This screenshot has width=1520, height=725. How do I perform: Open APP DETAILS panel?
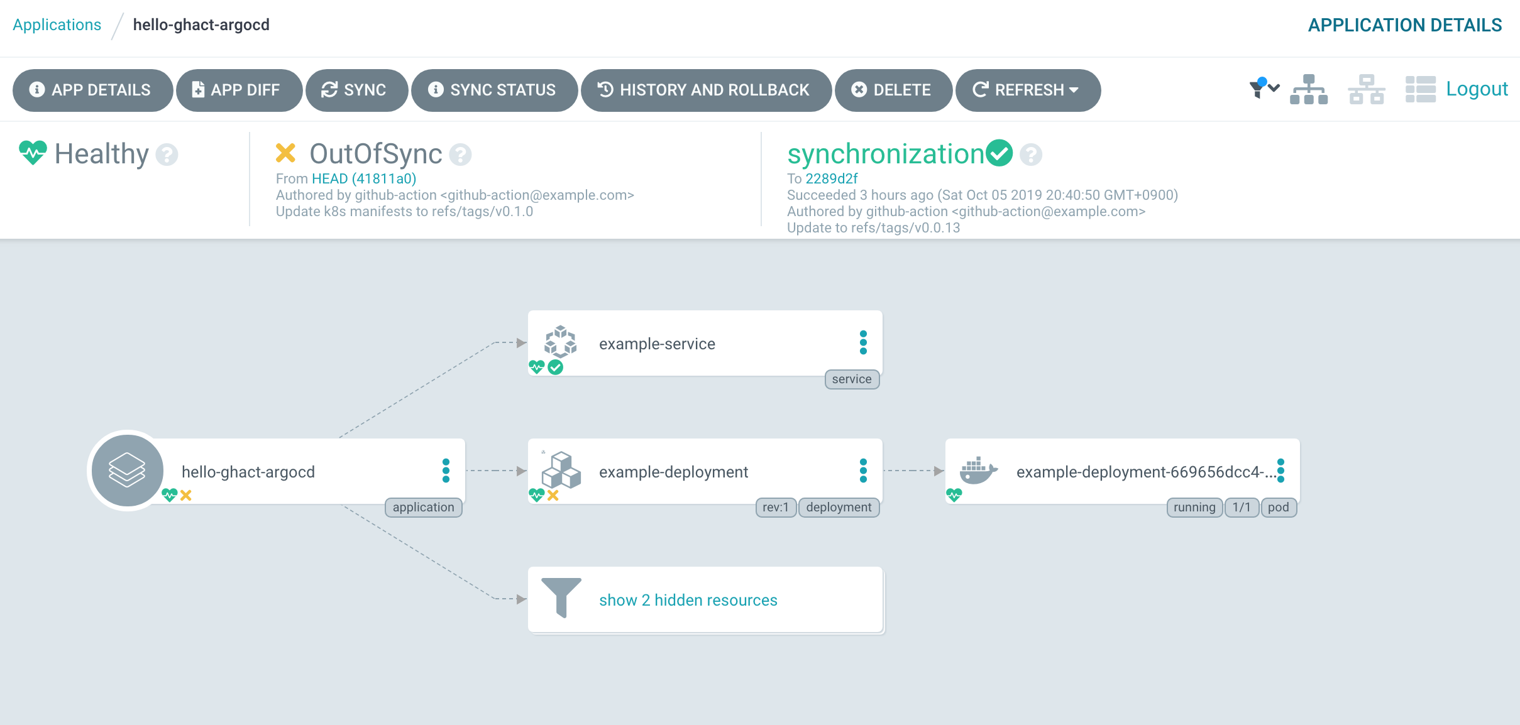point(92,90)
